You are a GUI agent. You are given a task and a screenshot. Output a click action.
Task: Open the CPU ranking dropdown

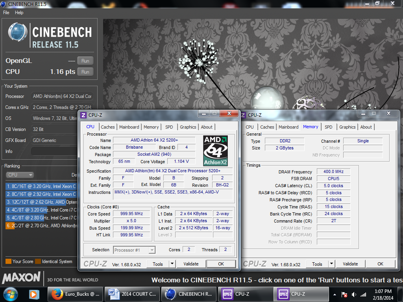coord(20,175)
